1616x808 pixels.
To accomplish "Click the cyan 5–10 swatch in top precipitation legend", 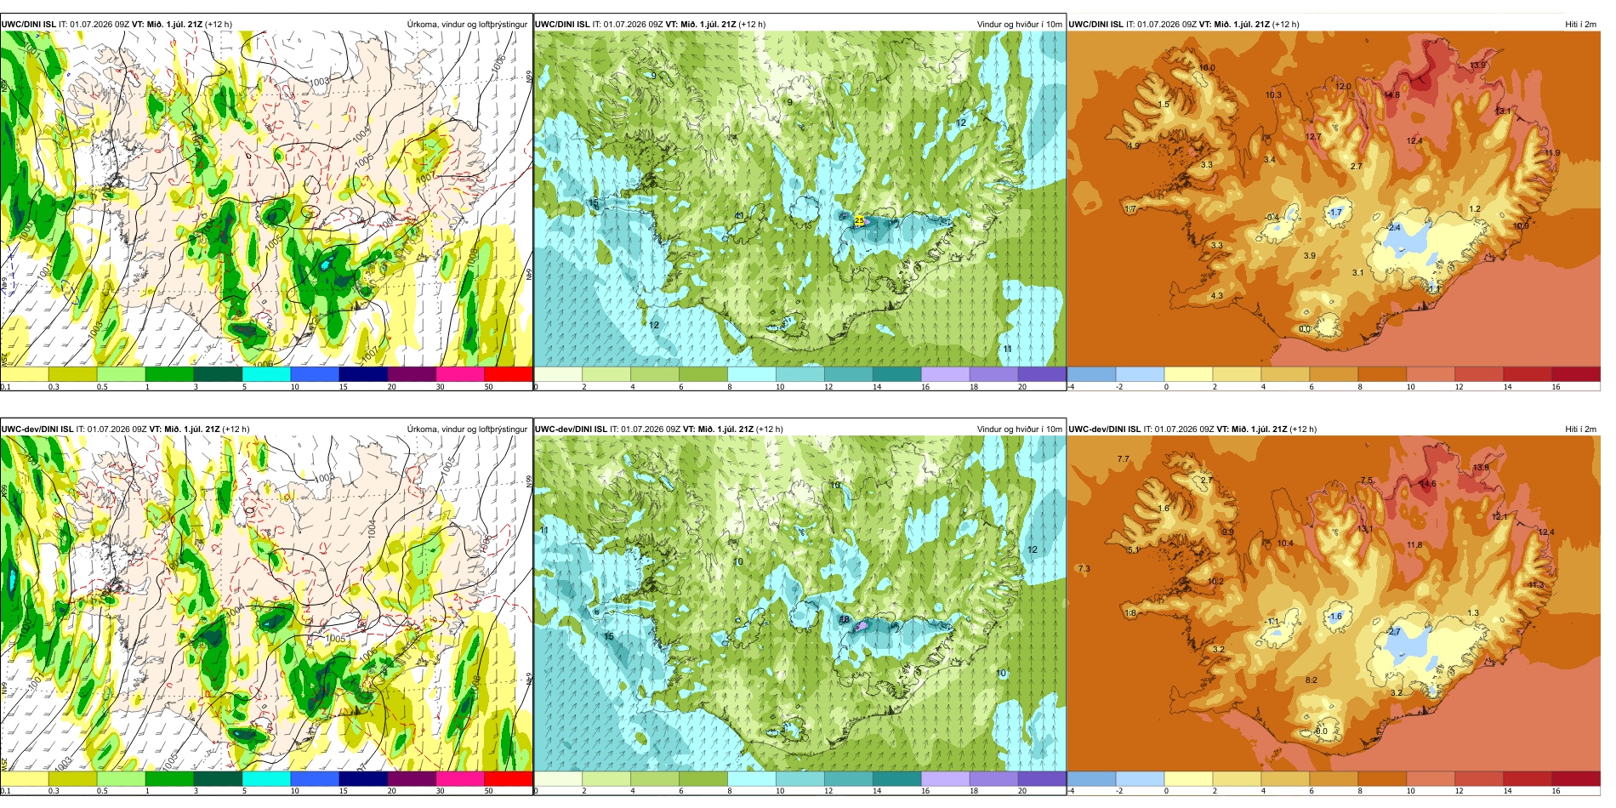I will pos(266,374).
